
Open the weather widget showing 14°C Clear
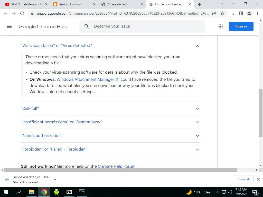199,192
